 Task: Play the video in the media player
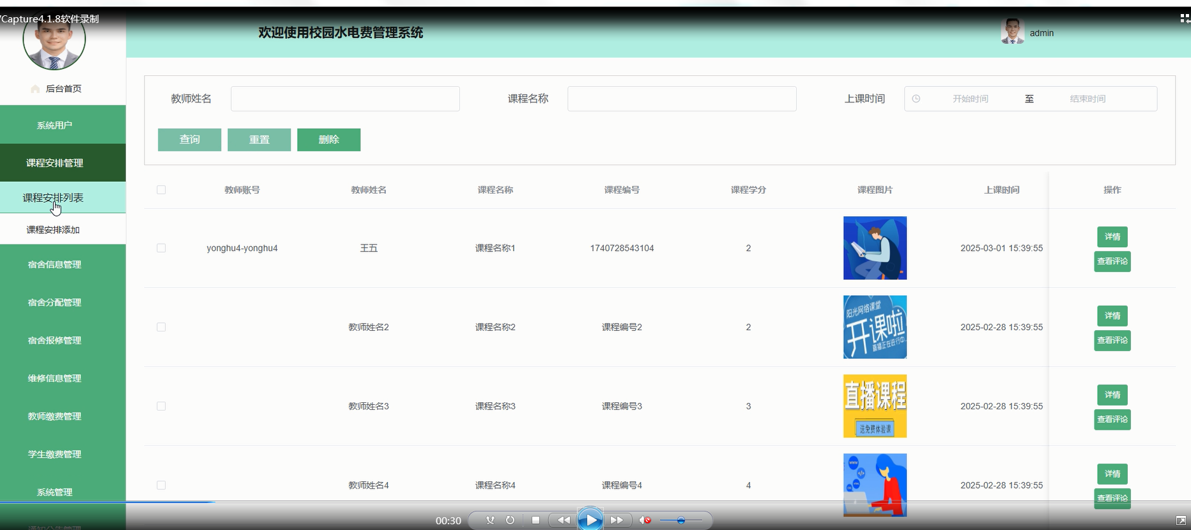point(590,520)
